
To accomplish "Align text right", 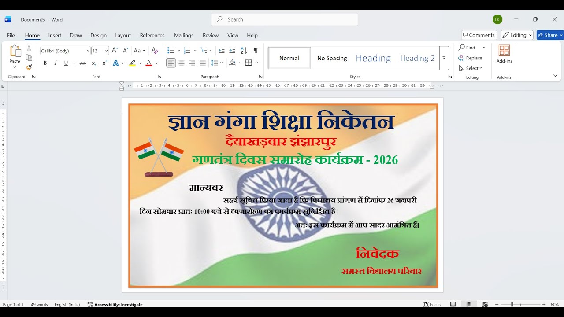I will [192, 63].
